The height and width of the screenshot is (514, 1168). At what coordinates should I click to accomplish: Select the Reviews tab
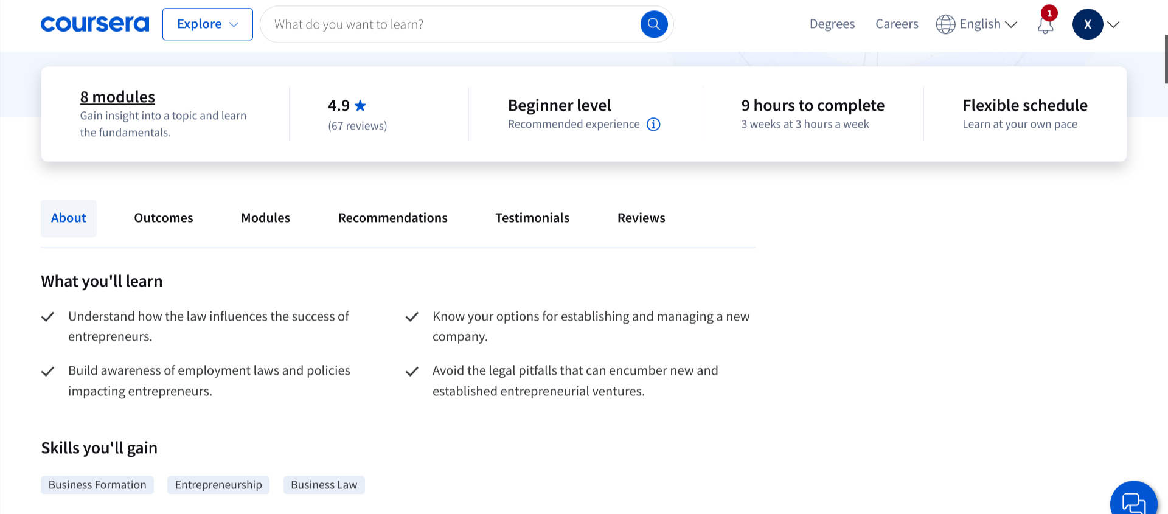click(x=641, y=218)
